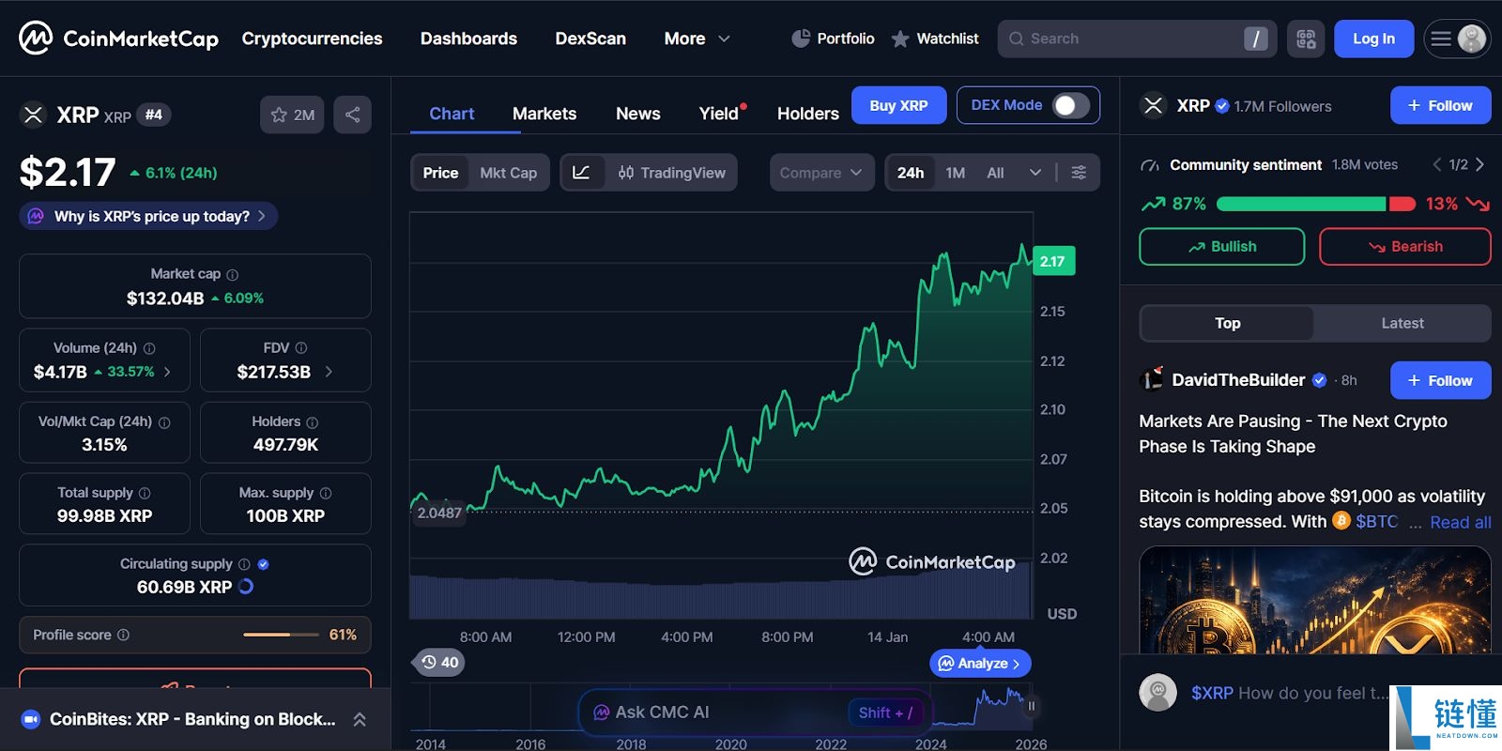Follow DavidTheBuilder
This screenshot has height=751, width=1502.
[x=1440, y=380]
